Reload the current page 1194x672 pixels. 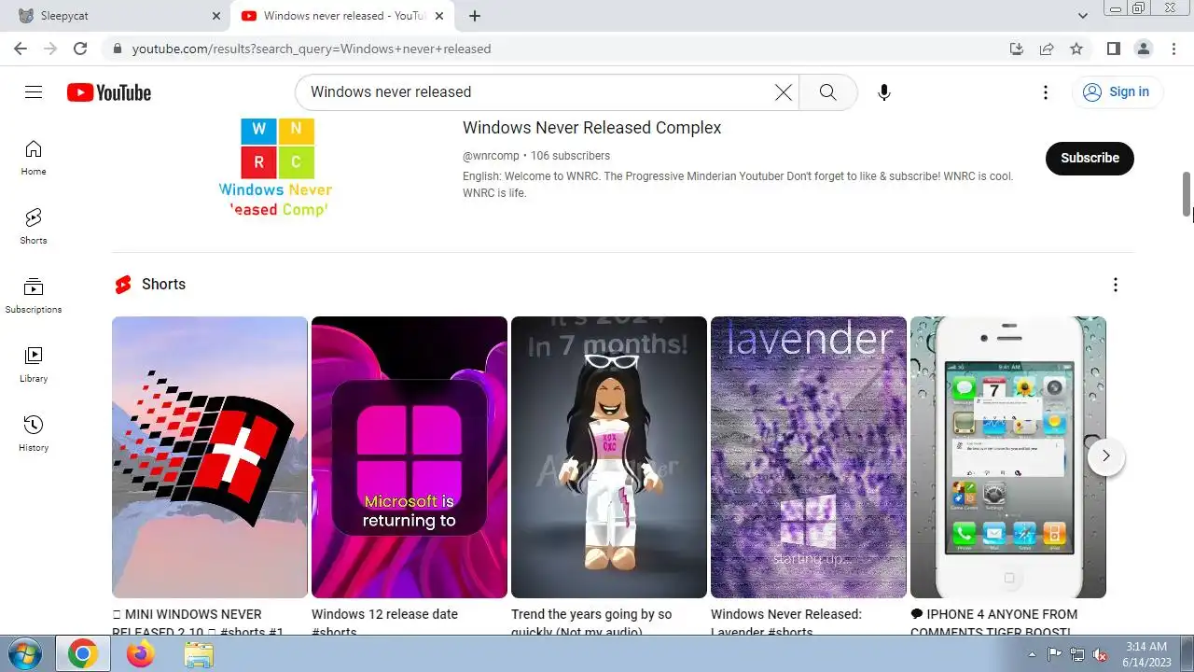tap(80, 49)
